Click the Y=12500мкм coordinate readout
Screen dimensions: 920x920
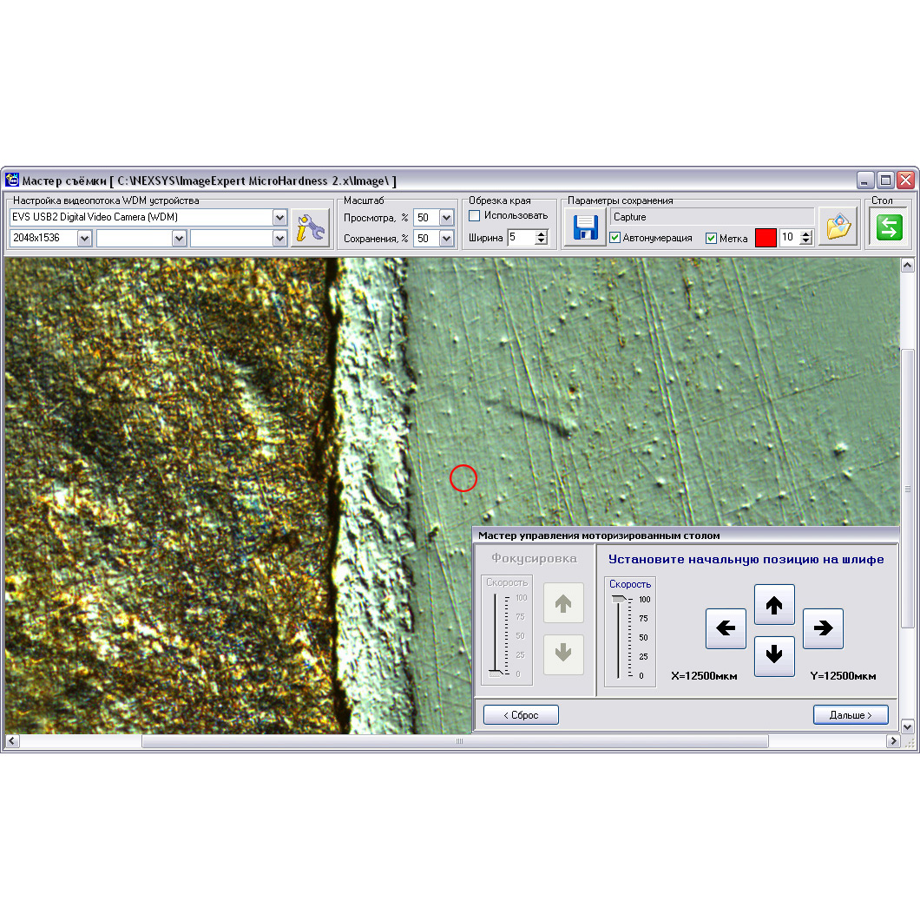[843, 676]
